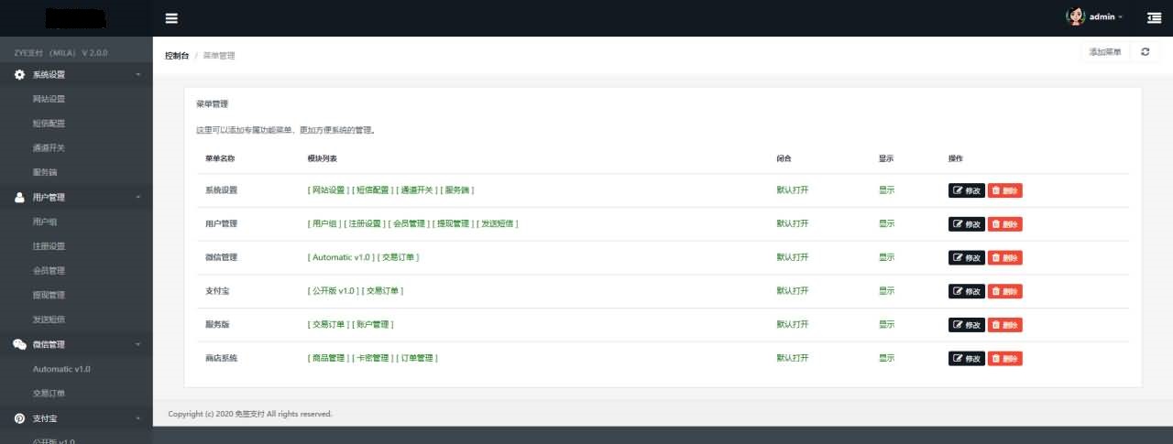Click 删除 for the 商店系统 row
This screenshot has height=444, width=1173.
(1005, 359)
